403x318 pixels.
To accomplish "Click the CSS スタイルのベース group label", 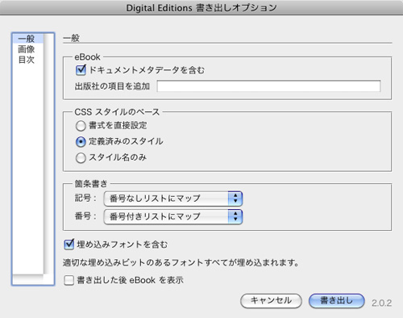I will pos(117,112).
